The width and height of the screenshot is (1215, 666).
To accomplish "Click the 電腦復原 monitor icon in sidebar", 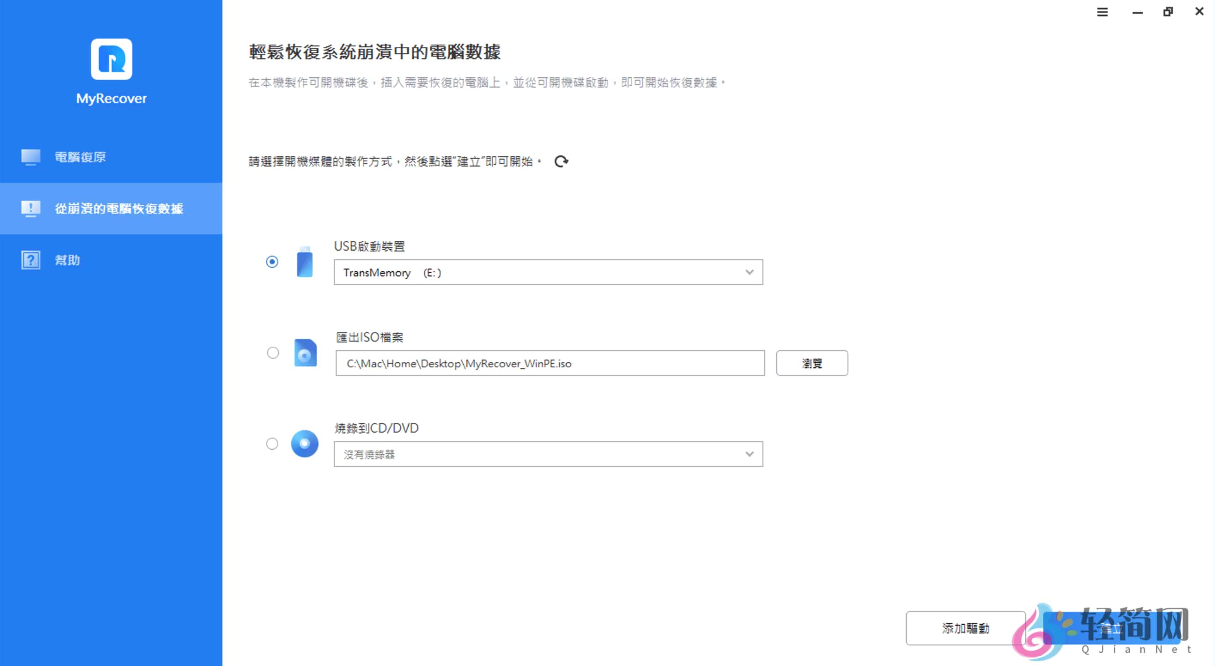I will coord(30,157).
